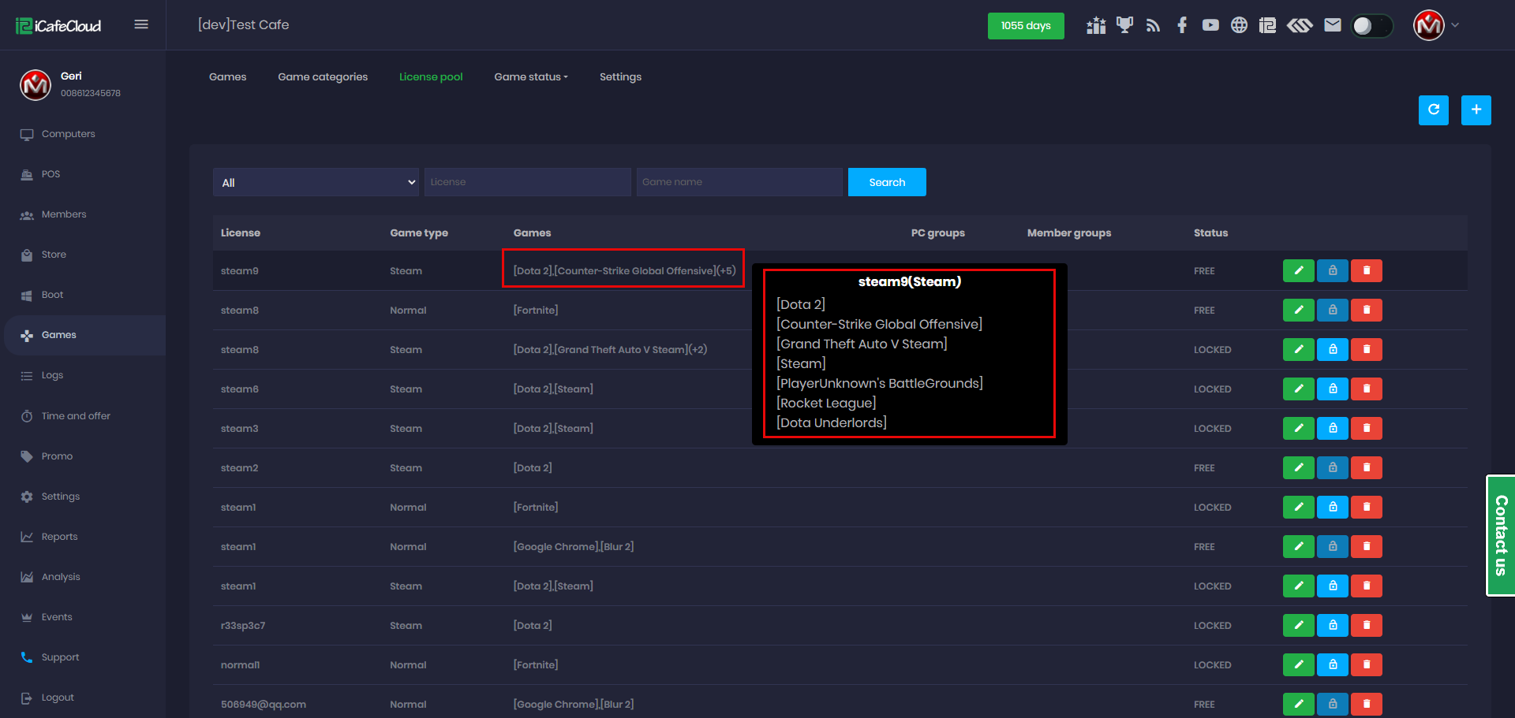Open the globe language icon
Viewport: 1515px width, 718px height.
(x=1239, y=25)
